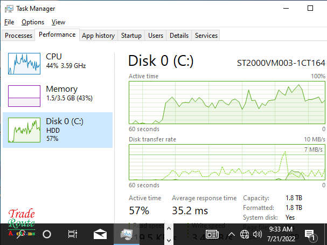The height and width of the screenshot is (245, 327).
Task: Open the notification action center icon
Action: [310, 234]
